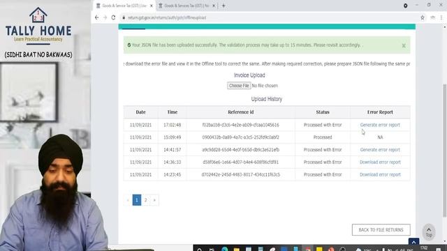Go to pagination page 1
The height and width of the screenshot is (251, 447).
point(137,200)
